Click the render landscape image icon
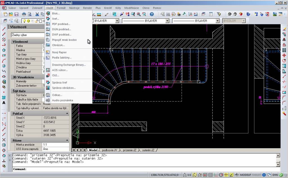 coord(275,14)
